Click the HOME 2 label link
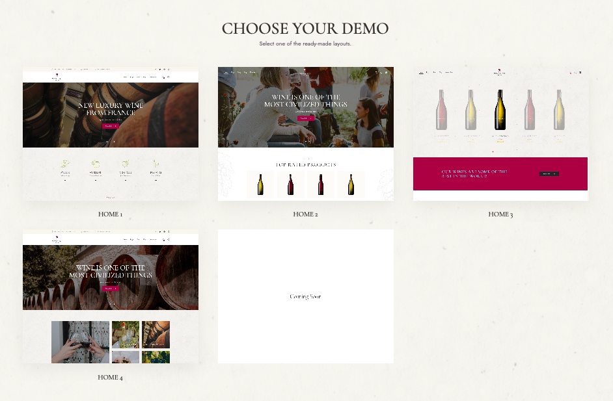This screenshot has width=613, height=401. tap(305, 214)
